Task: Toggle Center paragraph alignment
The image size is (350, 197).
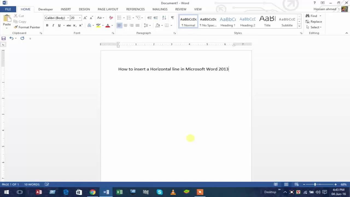Action: point(126,25)
